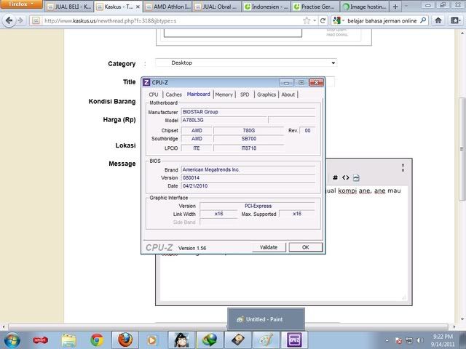
Task: Select the 780G chipset value
Action: [249, 131]
